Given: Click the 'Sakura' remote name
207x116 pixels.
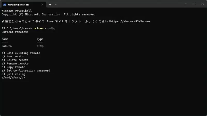Looking at the screenshot, I should tap(7, 46).
